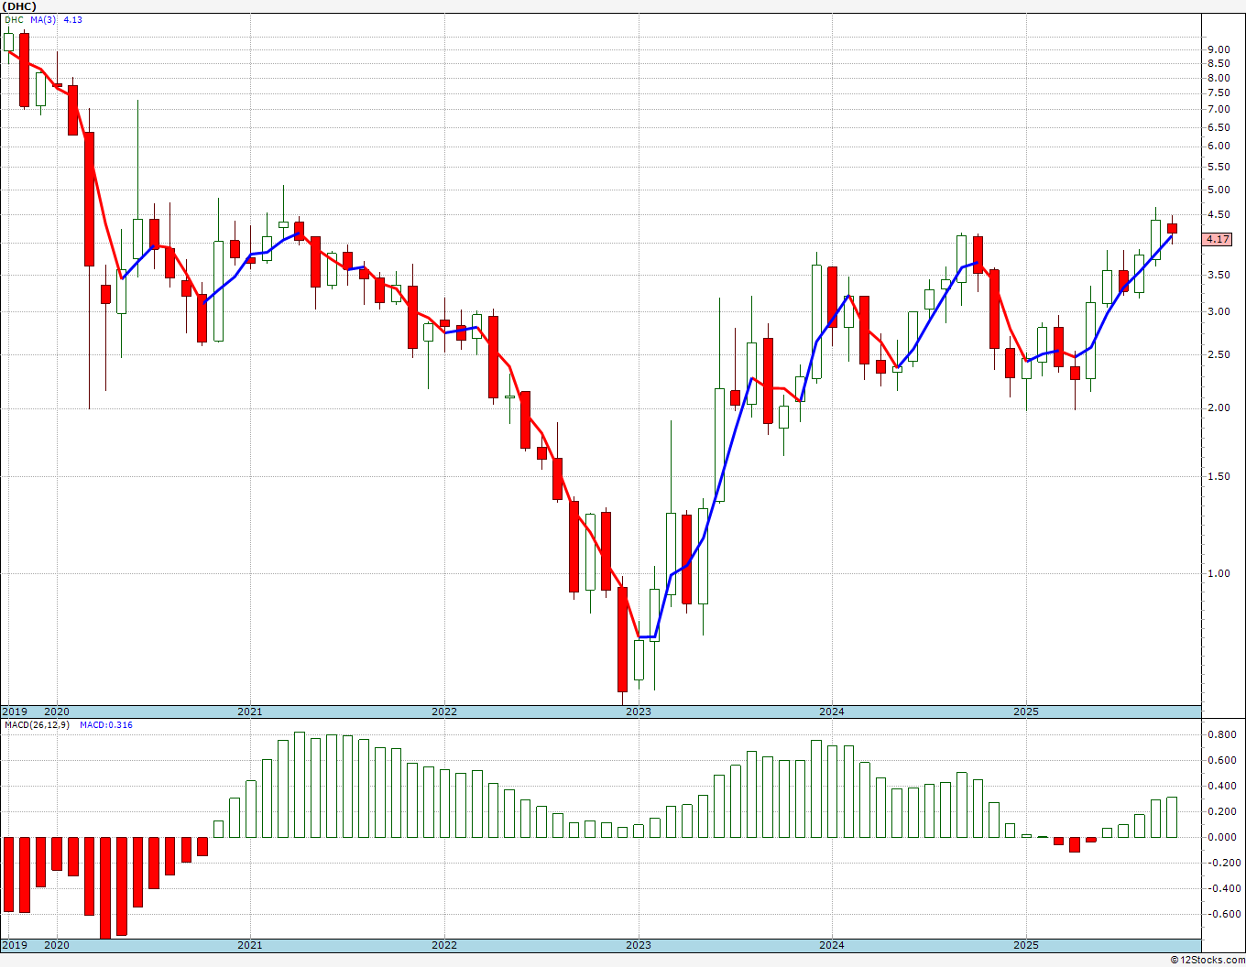Click 2019 on the price chart time axis
This screenshot has height=967, width=1246.
(14, 712)
